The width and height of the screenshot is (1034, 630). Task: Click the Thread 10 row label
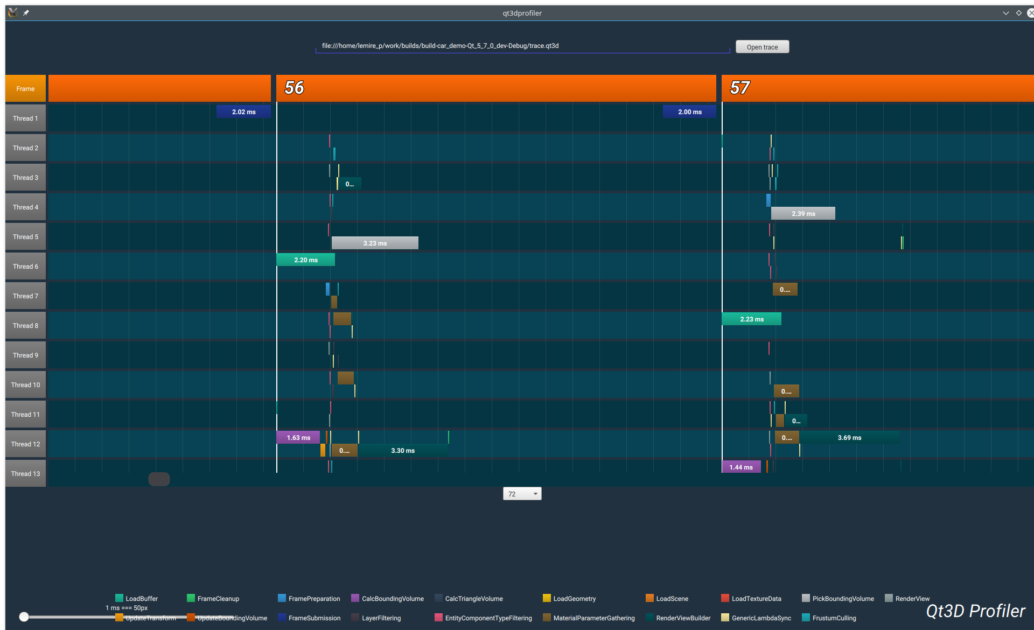25,385
